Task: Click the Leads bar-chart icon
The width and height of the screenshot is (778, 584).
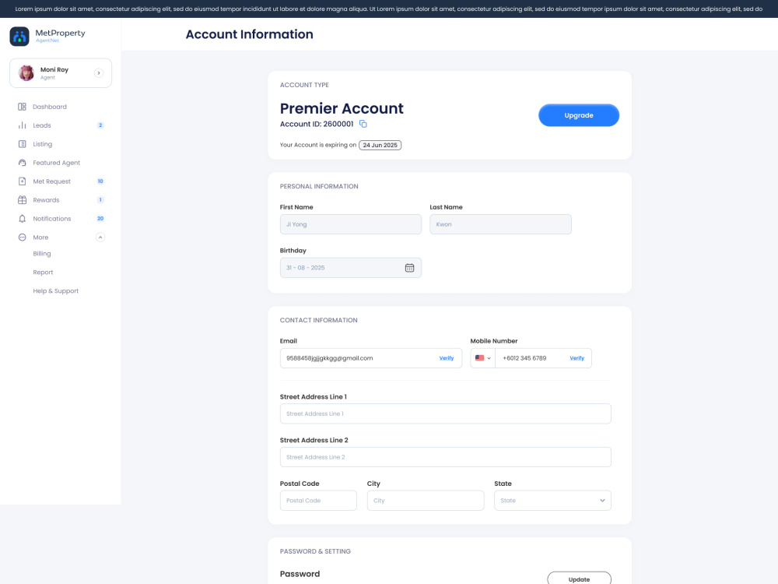Action: tap(22, 125)
